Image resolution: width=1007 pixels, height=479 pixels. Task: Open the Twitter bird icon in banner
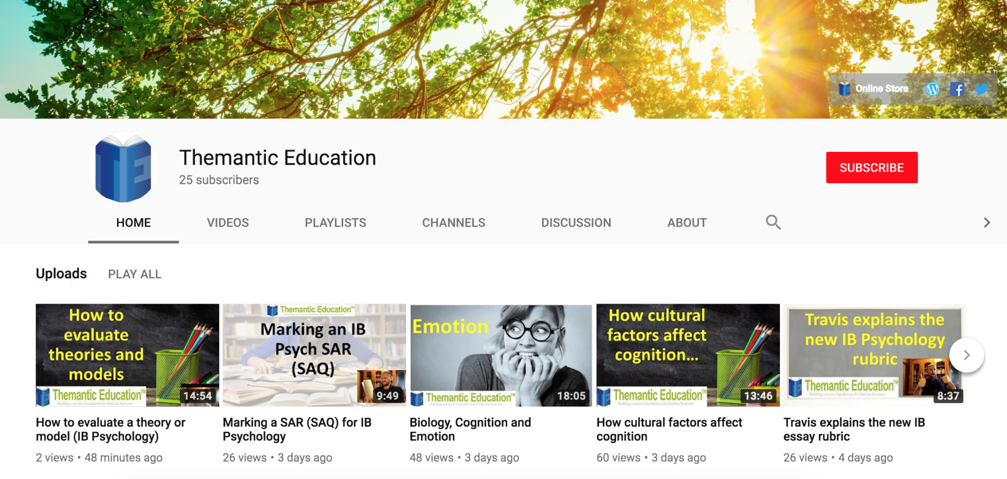point(981,89)
